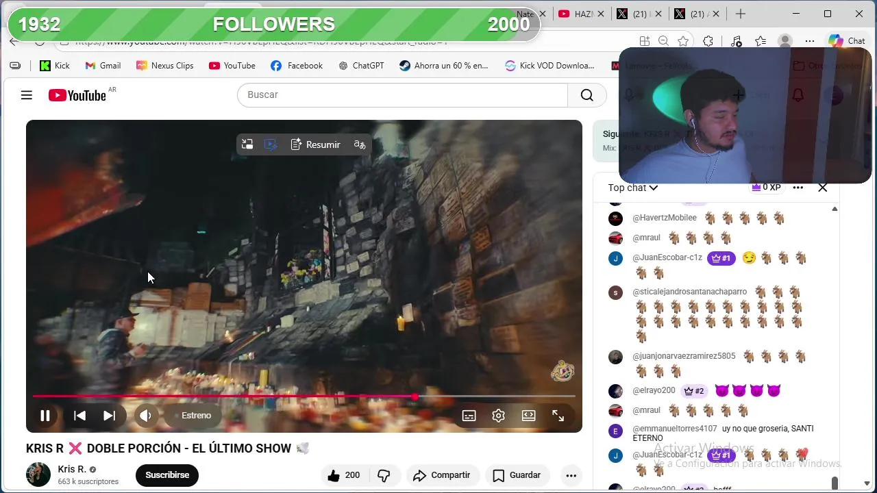
Task: Click @juanjonarvaezramirez5805 username in chat
Action: click(684, 356)
